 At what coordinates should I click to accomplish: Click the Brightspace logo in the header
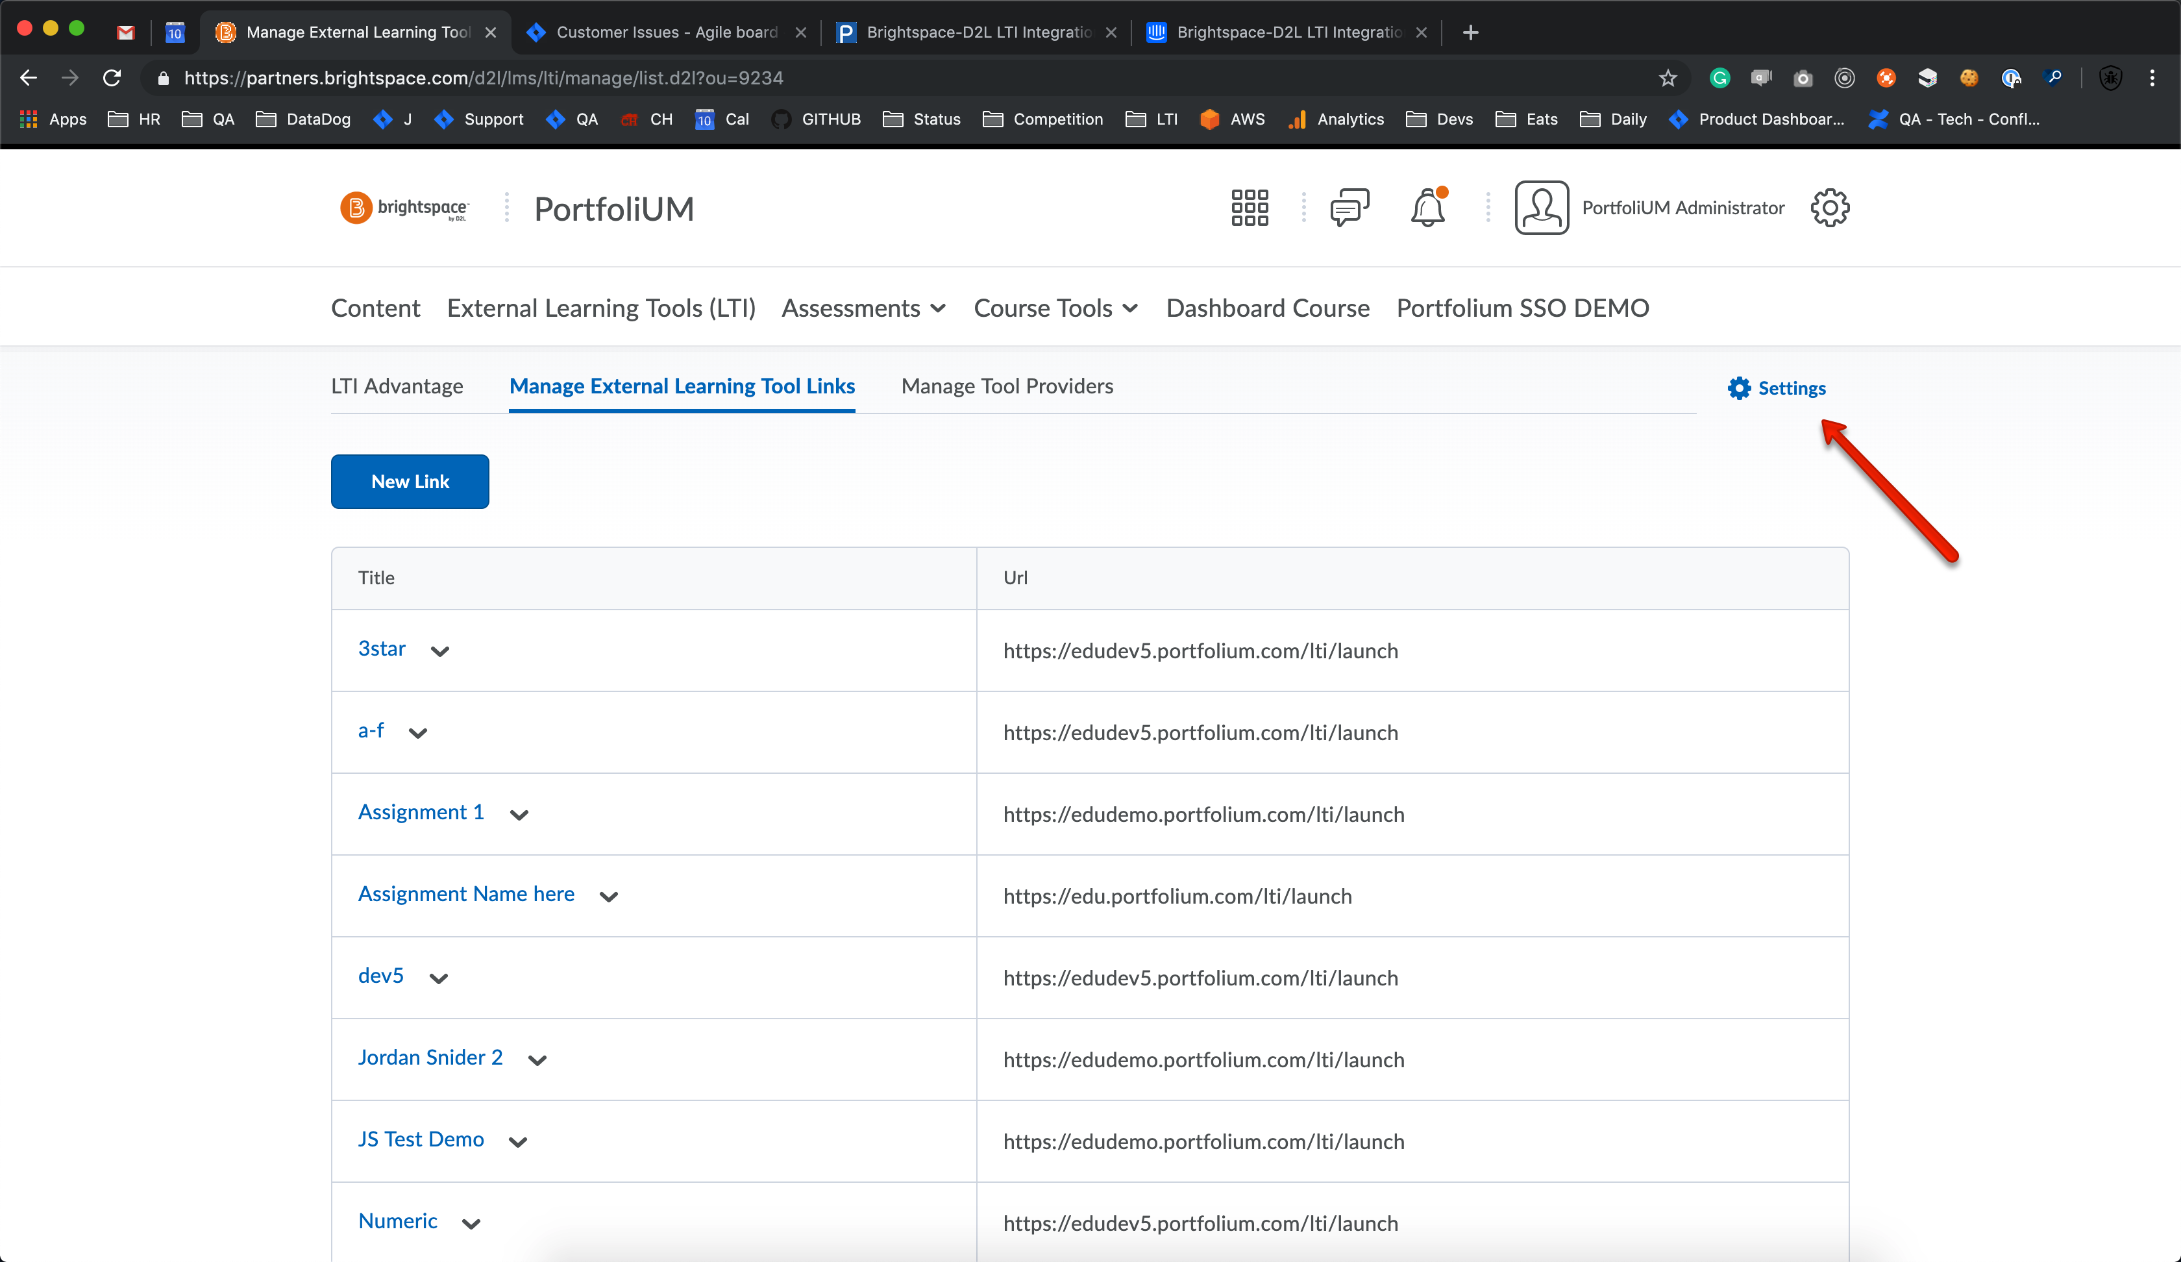click(404, 208)
